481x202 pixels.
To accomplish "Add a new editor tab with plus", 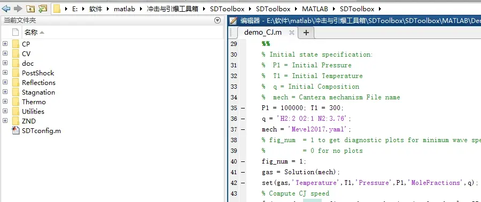I will coord(306,33).
